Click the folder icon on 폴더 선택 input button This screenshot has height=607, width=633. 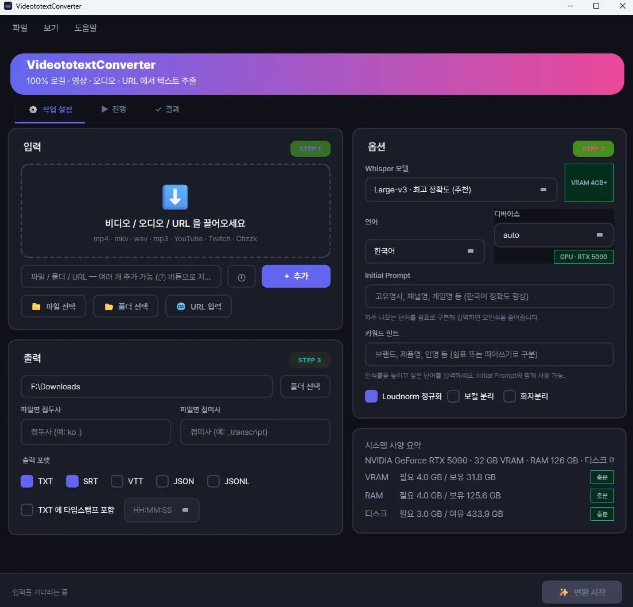pyautogui.click(x=108, y=307)
